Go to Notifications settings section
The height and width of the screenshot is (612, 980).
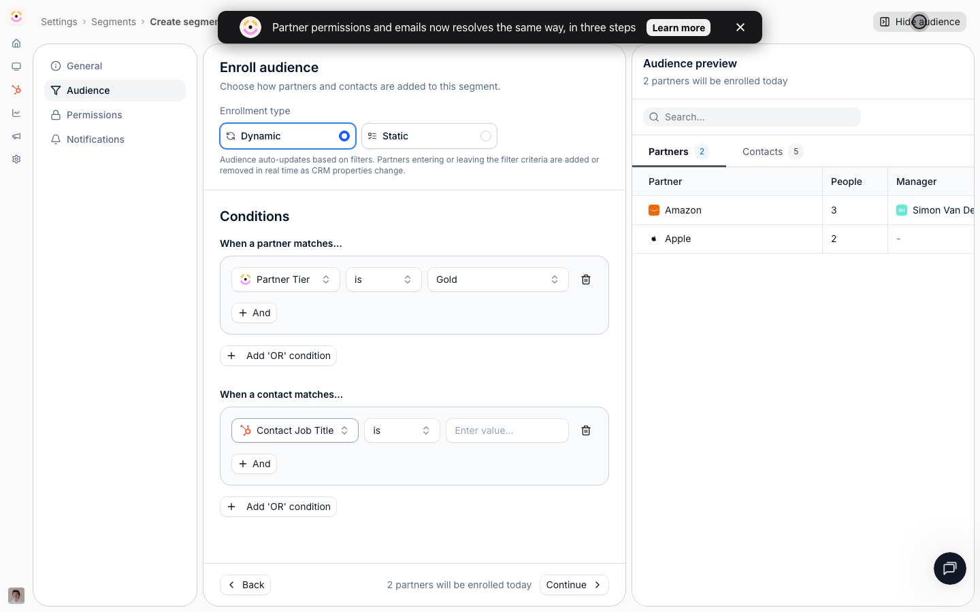pos(115,139)
